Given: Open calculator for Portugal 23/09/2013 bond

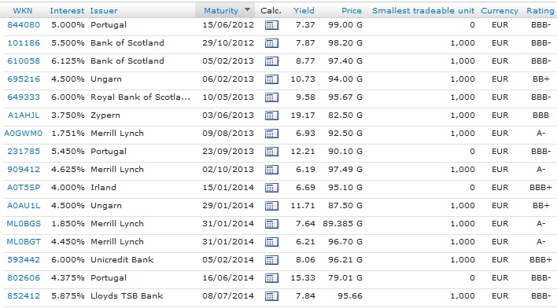Looking at the screenshot, I should pos(271,152).
